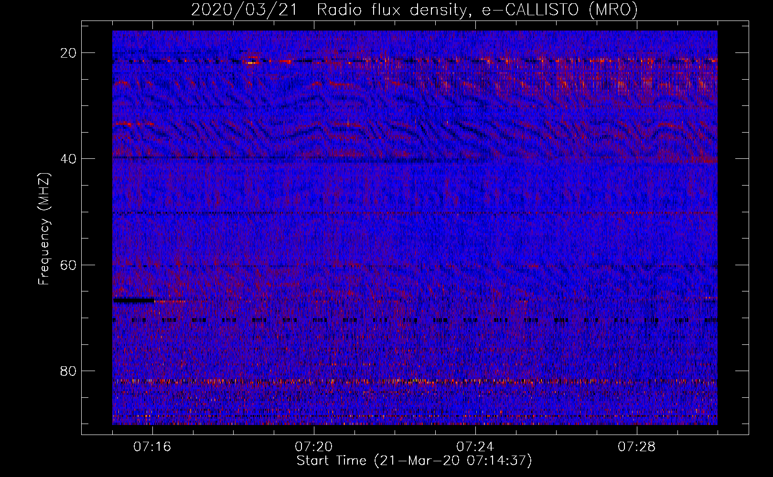Click the "07:28" time tick label
This screenshot has width=773, height=477.
pos(637,447)
